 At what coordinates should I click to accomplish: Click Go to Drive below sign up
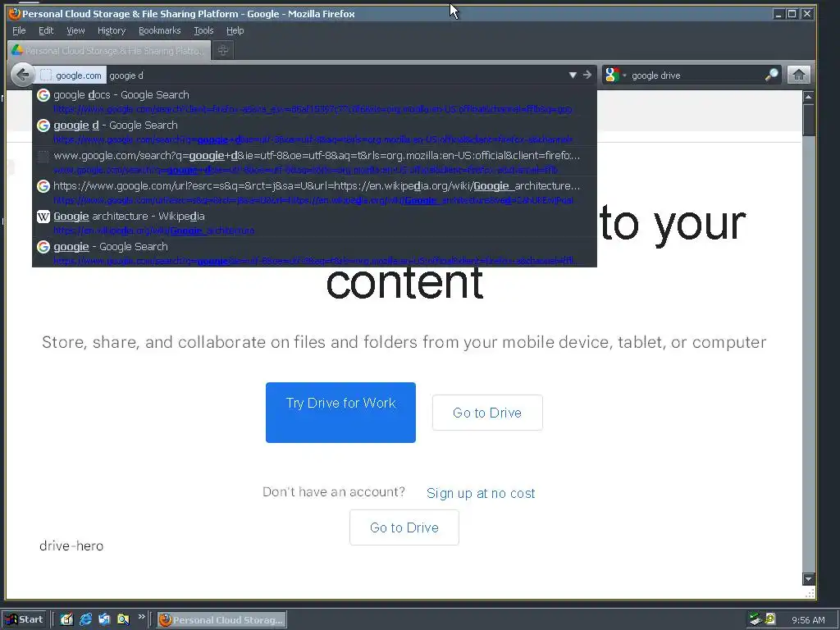(404, 527)
